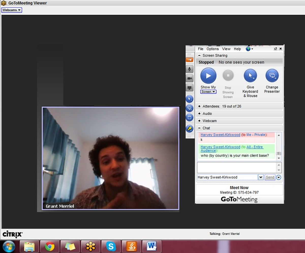Click Harvey Sweet-Kirkwood link in the private message

tap(220, 135)
